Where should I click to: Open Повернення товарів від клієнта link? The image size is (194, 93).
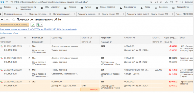(38, 29)
